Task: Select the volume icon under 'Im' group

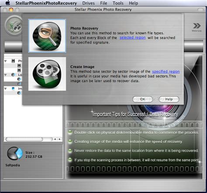Action: click(x=19, y=93)
